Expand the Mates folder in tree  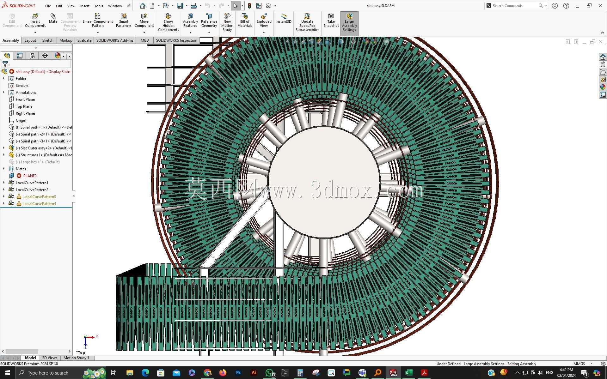point(4,169)
